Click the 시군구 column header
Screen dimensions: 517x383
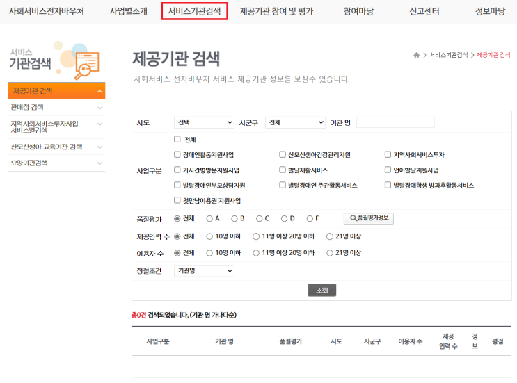pos(372,341)
